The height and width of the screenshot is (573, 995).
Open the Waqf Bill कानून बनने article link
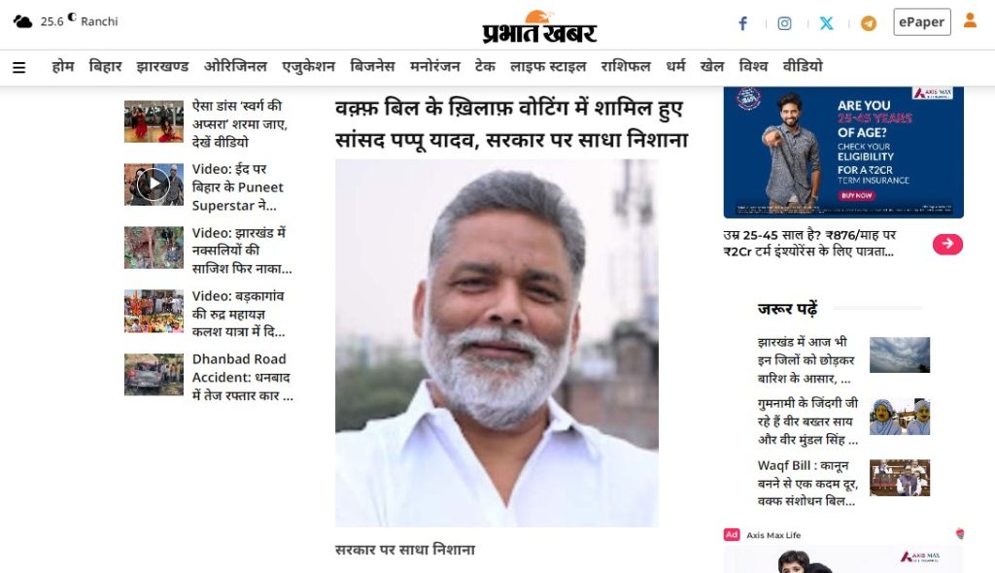pyautogui.click(x=807, y=483)
